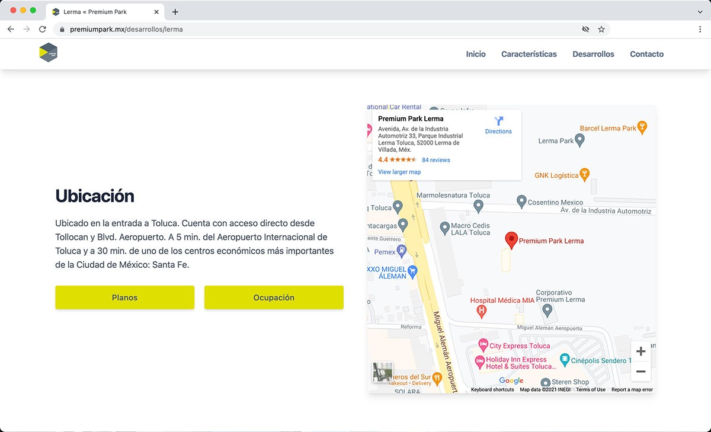Bookmark this page with the star icon

point(601,29)
